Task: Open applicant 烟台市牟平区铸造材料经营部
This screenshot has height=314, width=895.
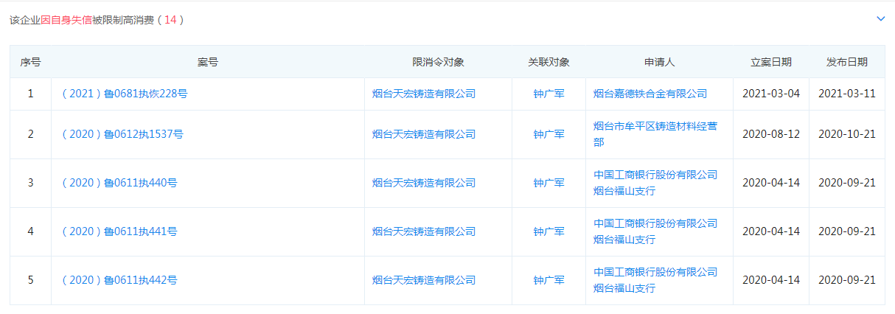Action: pos(655,133)
